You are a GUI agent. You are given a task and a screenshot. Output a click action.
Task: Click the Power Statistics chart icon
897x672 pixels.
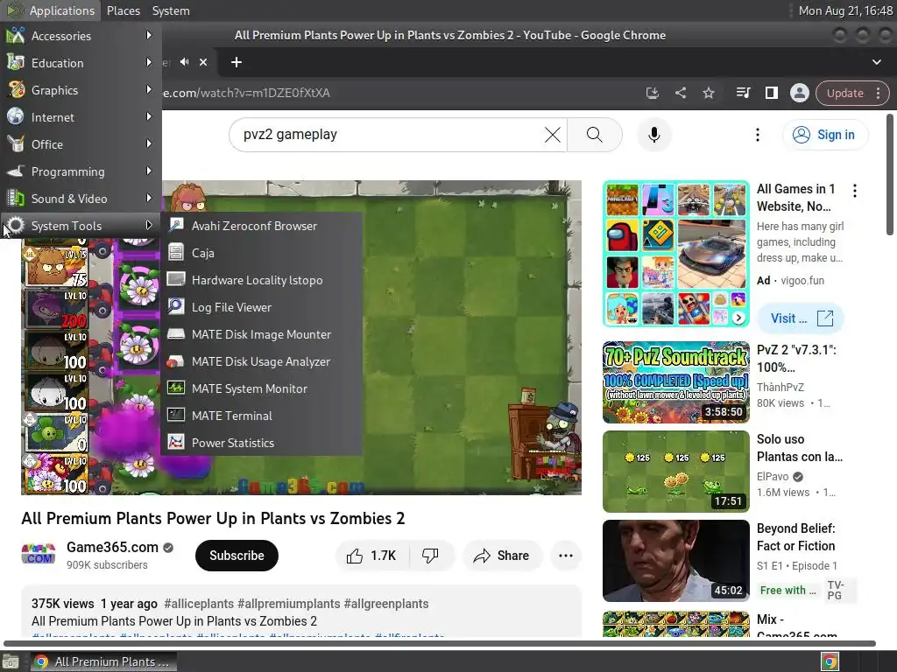pyautogui.click(x=175, y=442)
